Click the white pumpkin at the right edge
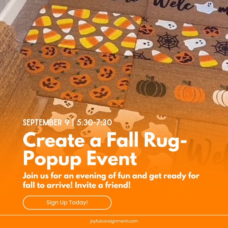This screenshot has width=228, height=228. (x=221, y=96)
